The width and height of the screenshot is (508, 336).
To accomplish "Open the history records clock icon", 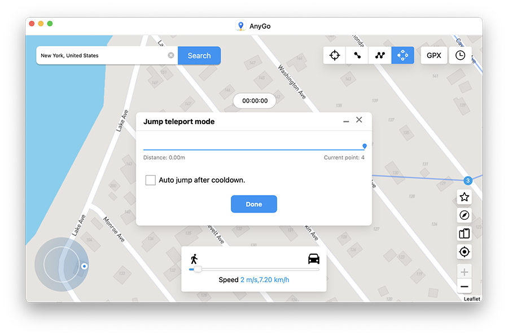I will [461, 55].
